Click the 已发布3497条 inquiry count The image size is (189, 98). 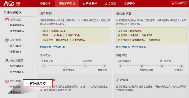click(x=59, y=31)
